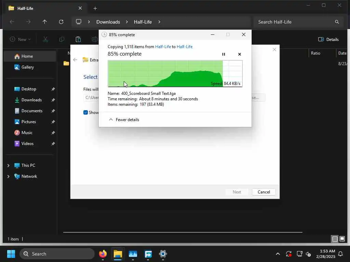Unpin Downloads using its pin icon

tap(53, 100)
